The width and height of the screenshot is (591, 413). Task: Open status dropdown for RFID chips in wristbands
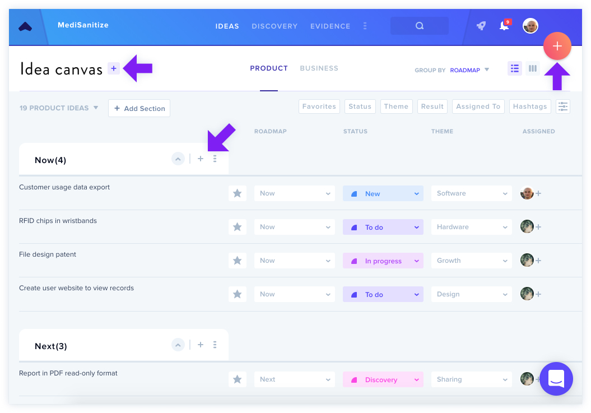click(383, 227)
